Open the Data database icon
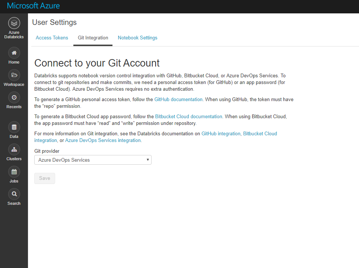 pyautogui.click(x=14, y=127)
